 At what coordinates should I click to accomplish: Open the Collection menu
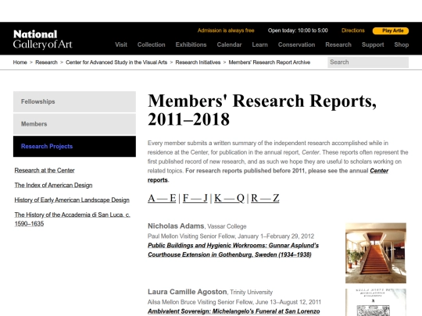click(152, 44)
